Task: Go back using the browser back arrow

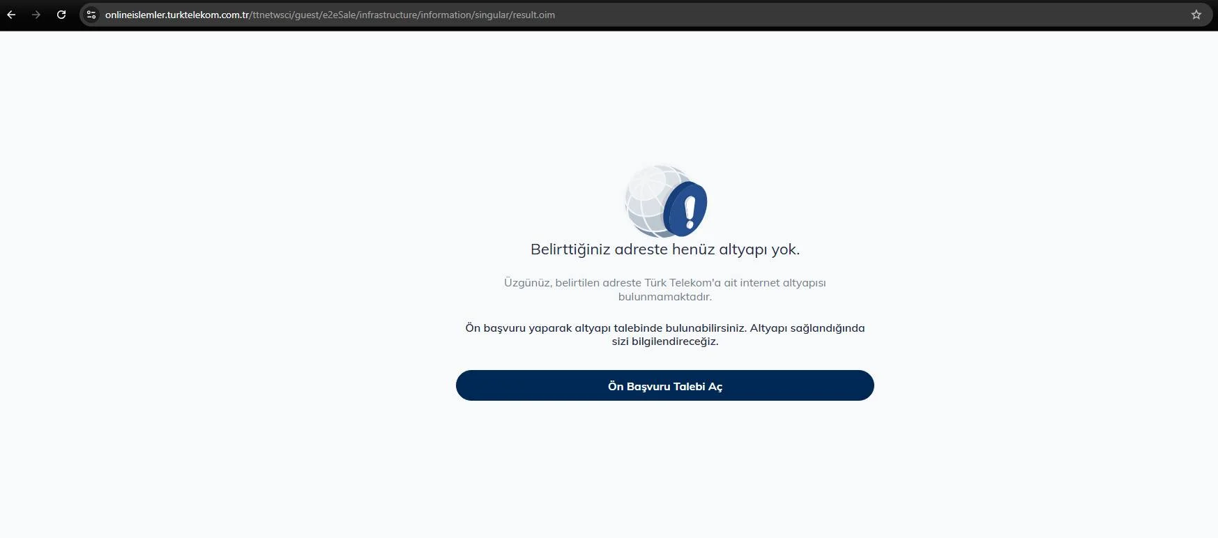Action: (11, 15)
